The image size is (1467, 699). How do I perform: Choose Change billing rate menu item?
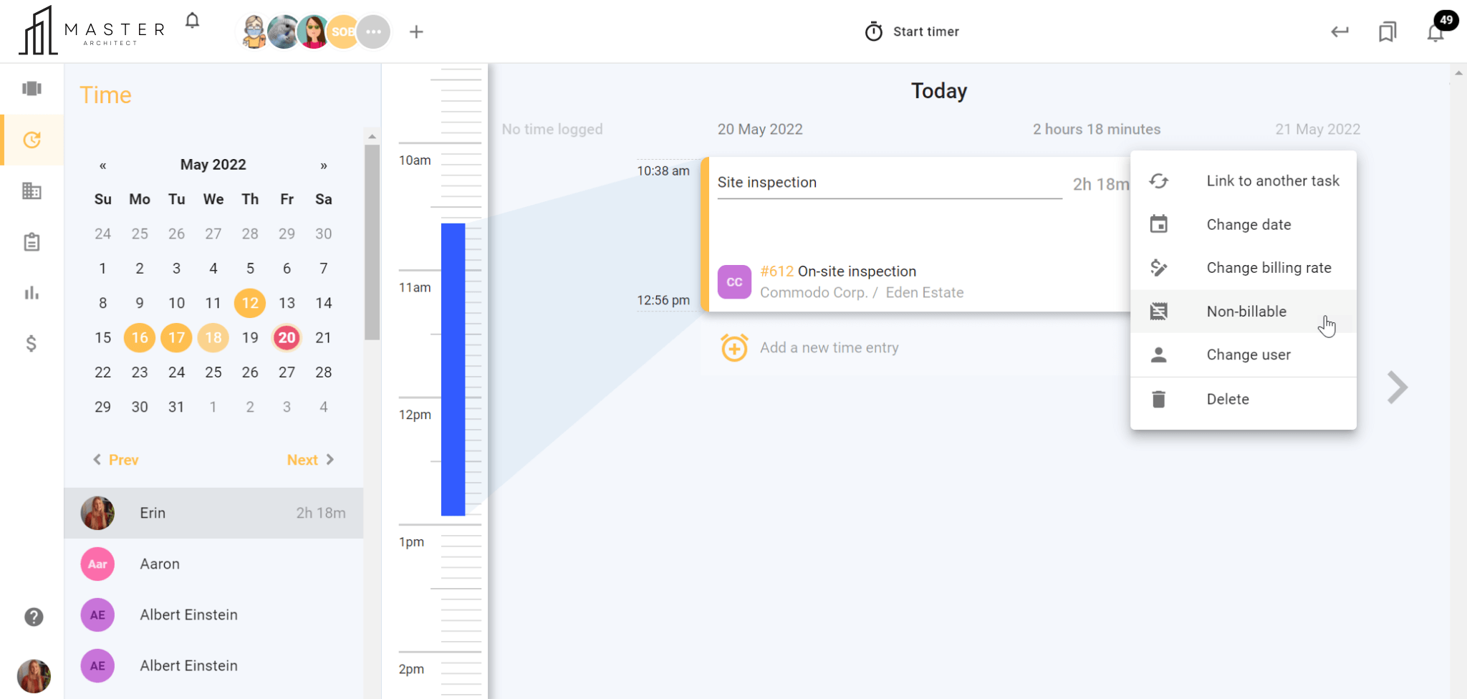tap(1244, 268)
